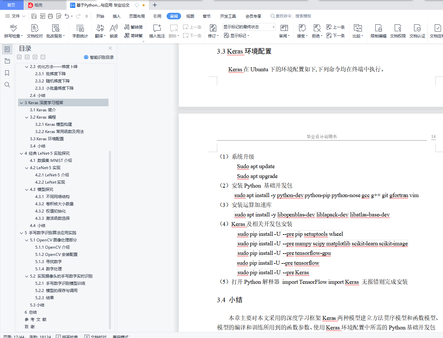Screen dimensions: 443x338
Task: Go to next change 下一条 near 拒绝
Action: tap(336, 35)
